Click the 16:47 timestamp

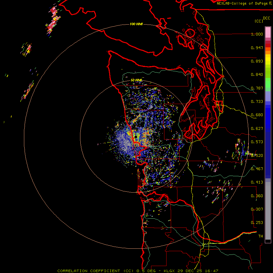pyautogui.click(x=212, y=271)
